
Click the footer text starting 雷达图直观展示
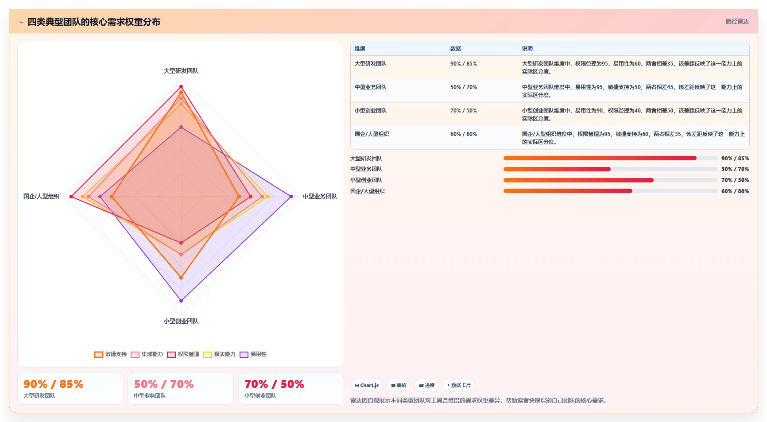coord(480,400)
